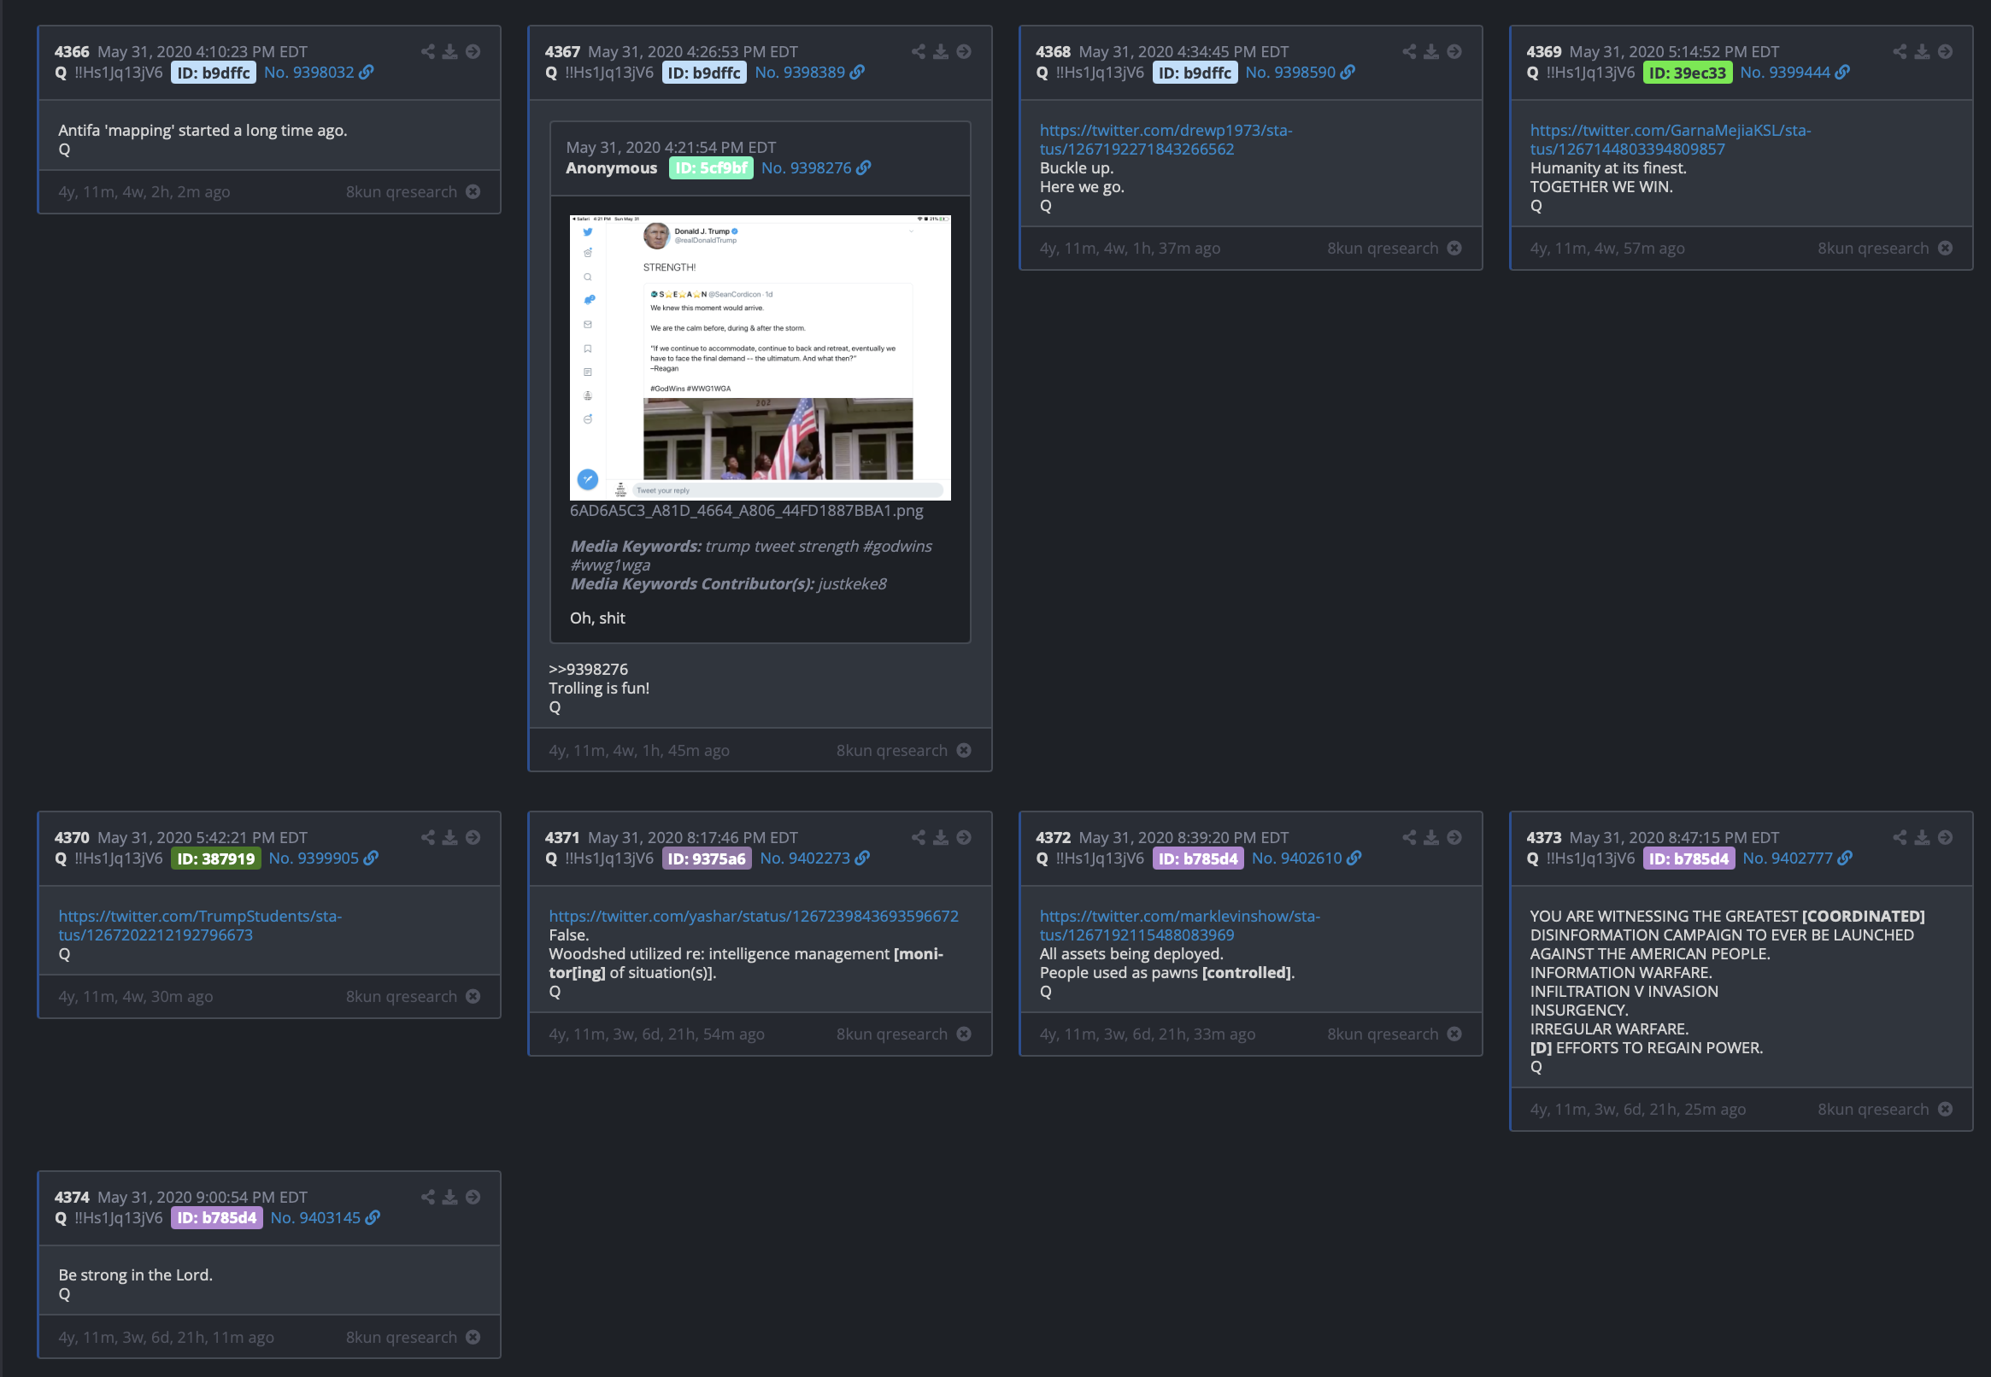Click arrow circle icon on post 4368
The image size is (1991, 1377).
(x=1454, y=52)
